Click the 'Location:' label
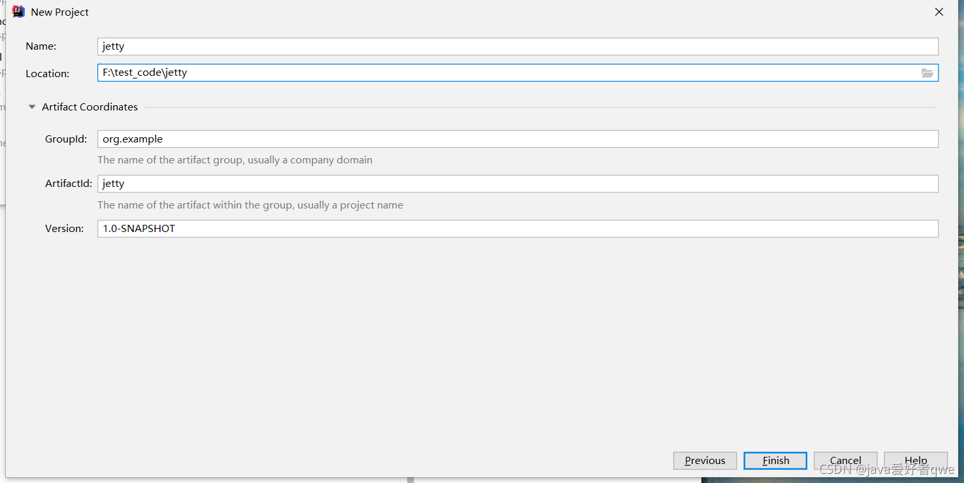 47,73
